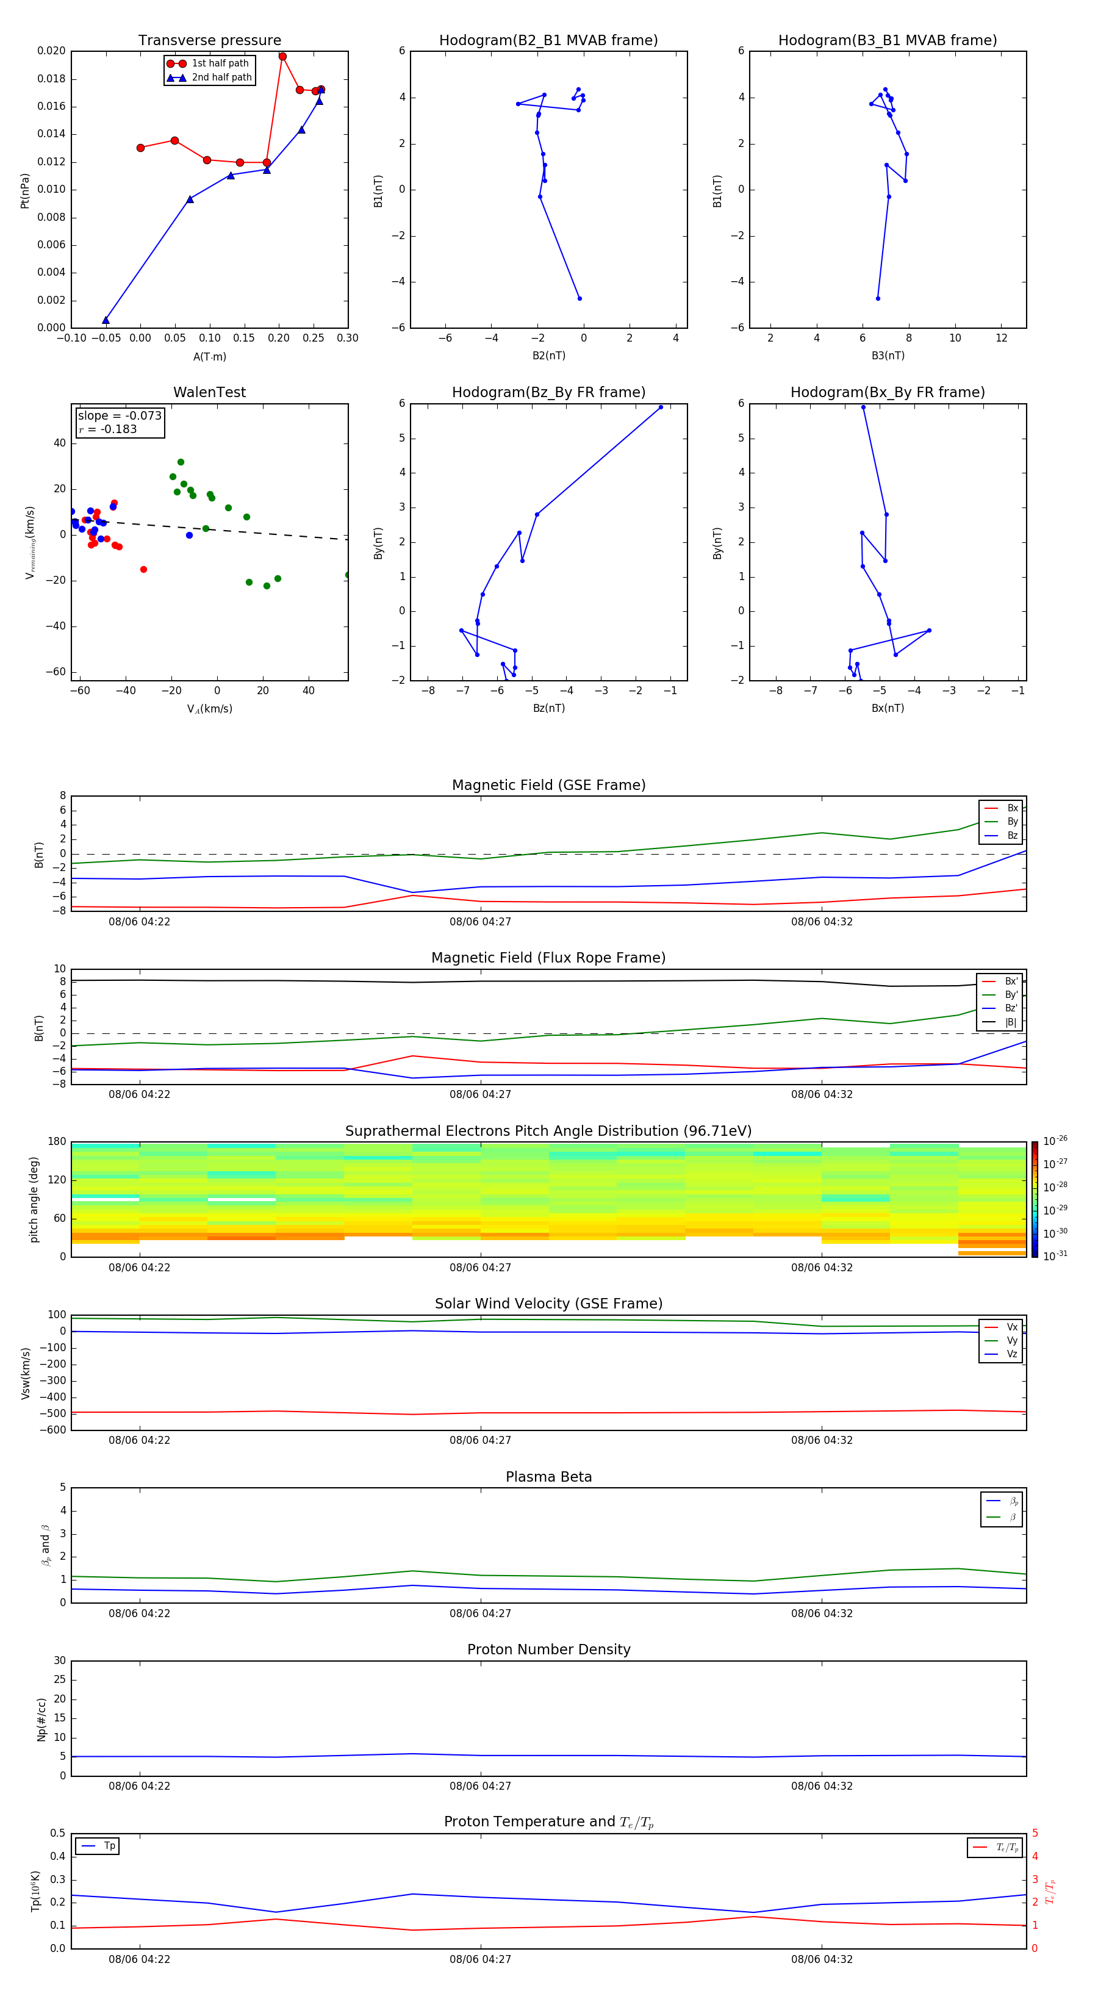Select the 'Hodogram(Bz_By FR frame)' title
Image resolution: width=1098 pixels, height=2013 pixels.
coord(548,392)
